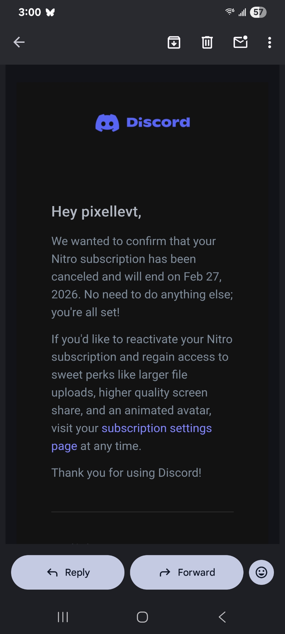This screenshot has height=634, width=285.
Task: Tap the "Hey pixellevt," greeting heading
Action: point(96,211)
